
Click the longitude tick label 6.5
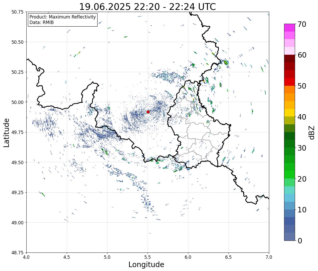tap(229, 257)
